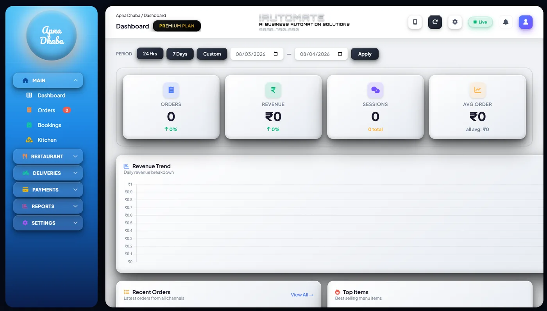Click the Apna Dhaba / Dashboard breadcrumb
The height and width of the screenshot is (311, 547).
point(141,16)
